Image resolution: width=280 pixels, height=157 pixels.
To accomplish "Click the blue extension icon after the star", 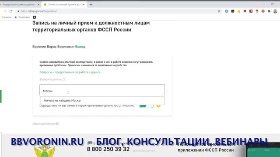I will click(227, 11).
